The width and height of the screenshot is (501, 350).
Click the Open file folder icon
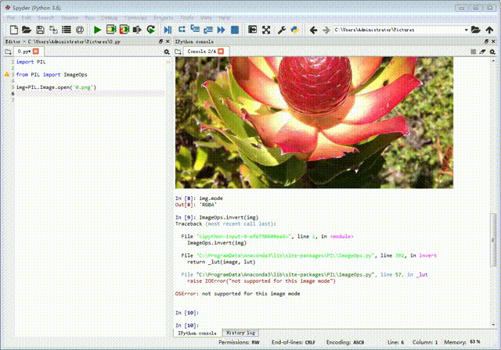tap(27, 30)
